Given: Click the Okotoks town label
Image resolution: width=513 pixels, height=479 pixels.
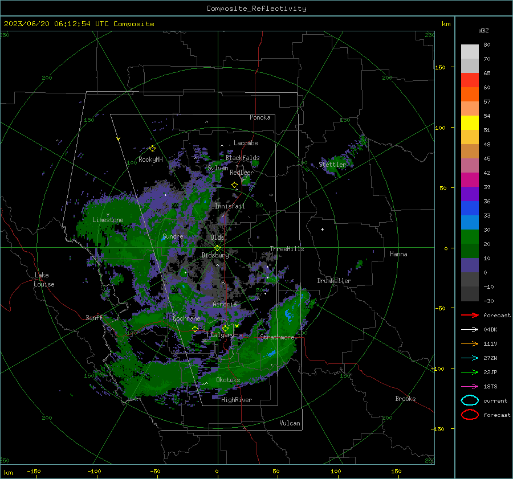Looking at the screenshot, I should pos(228,380).
